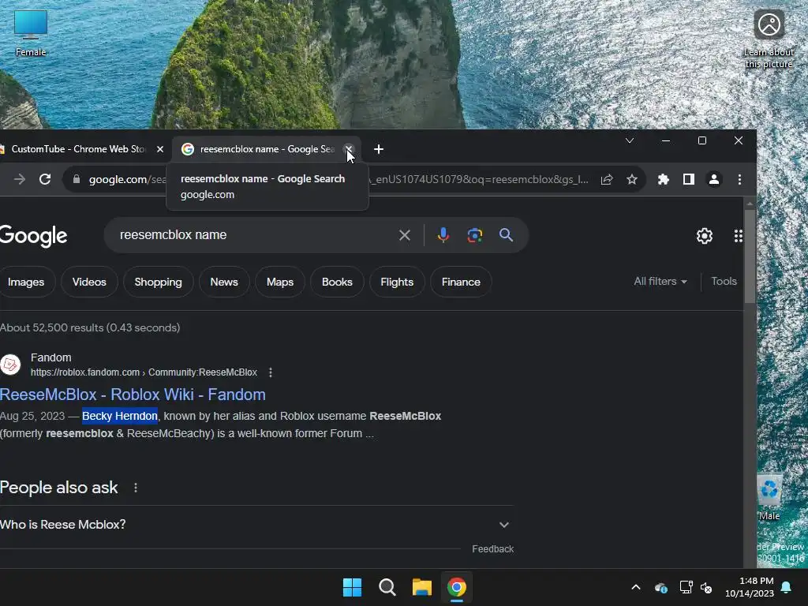
Task: Open search Tools
Action: (724, 282)
